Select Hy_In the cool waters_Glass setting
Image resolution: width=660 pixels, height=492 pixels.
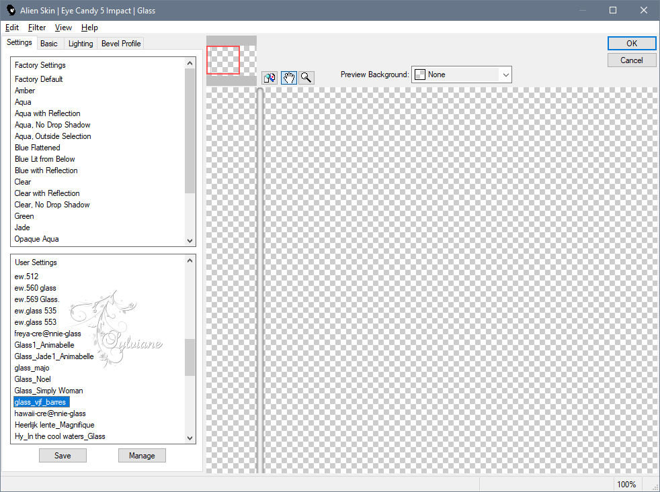click(x=60, y=436)
